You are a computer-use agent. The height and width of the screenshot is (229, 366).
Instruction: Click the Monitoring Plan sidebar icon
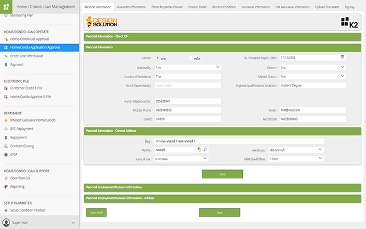(6, 16)
